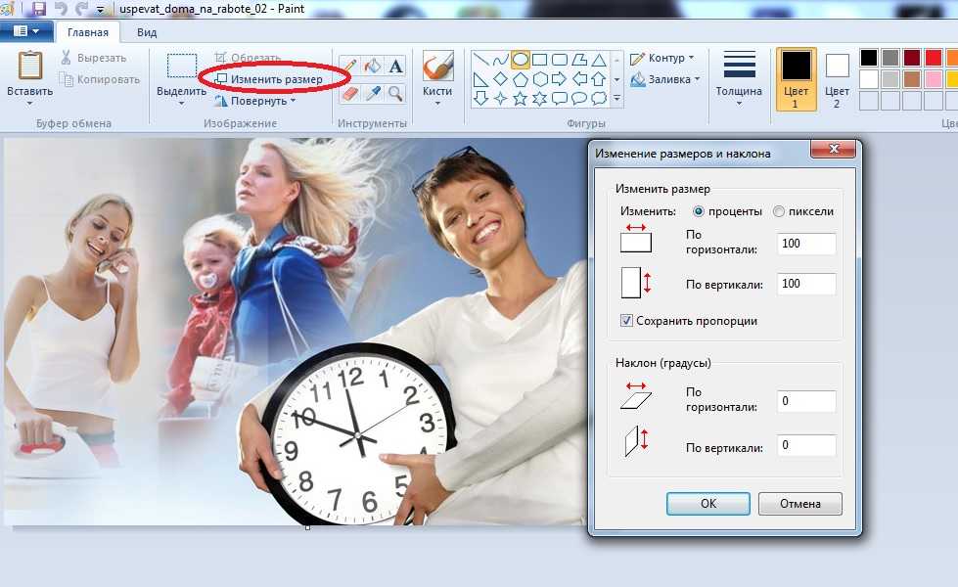Open the Повернуть dropdown
The height and width of the screenshot is (587, 958).
(x=254, y=101)
